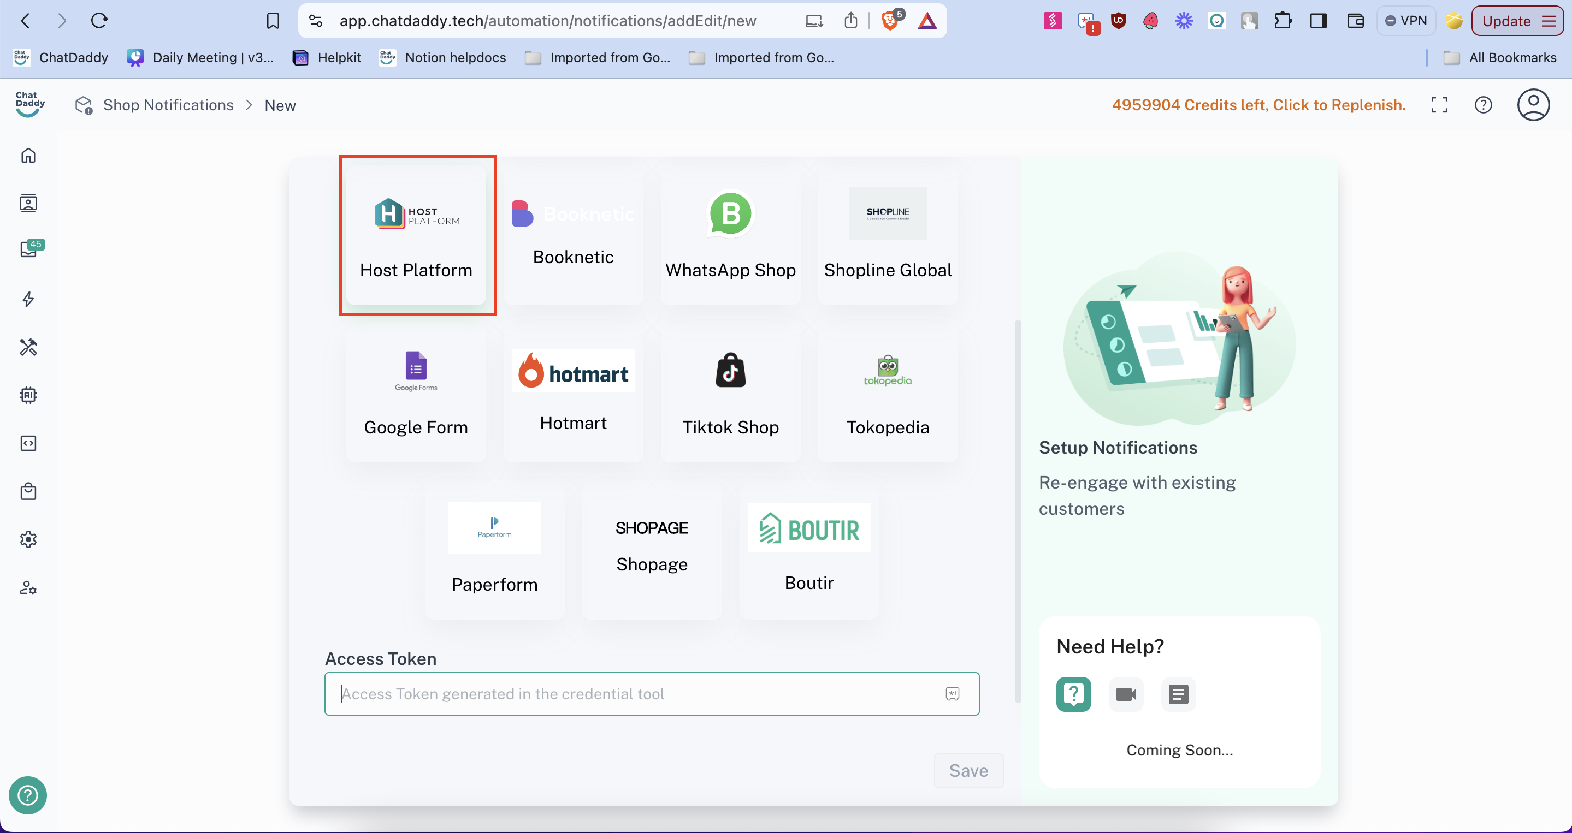Click the password icon in Access Token field
Screen dimensions: 1572x833
[x=952, y=694]
